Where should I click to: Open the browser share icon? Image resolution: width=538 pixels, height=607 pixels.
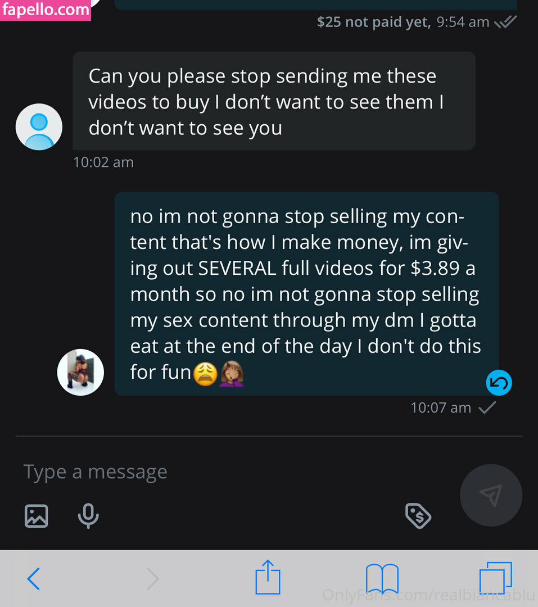(x=268, y=577)
